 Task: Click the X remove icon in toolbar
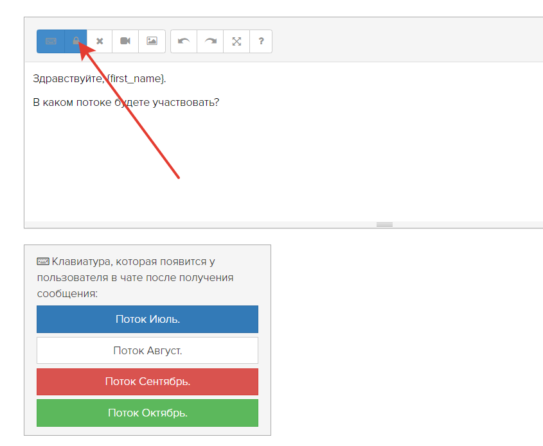tap(100, 42)
